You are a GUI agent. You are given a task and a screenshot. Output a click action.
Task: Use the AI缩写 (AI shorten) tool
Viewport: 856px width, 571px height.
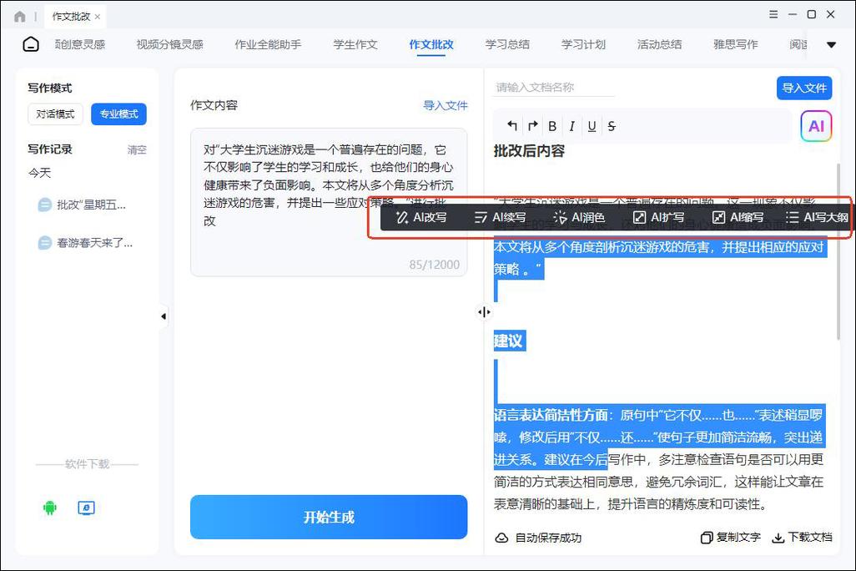(x=738, y=218)
